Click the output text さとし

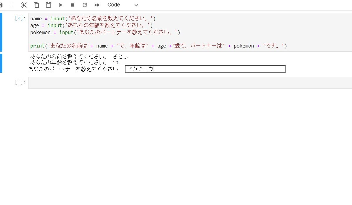[x=120, y=57]
